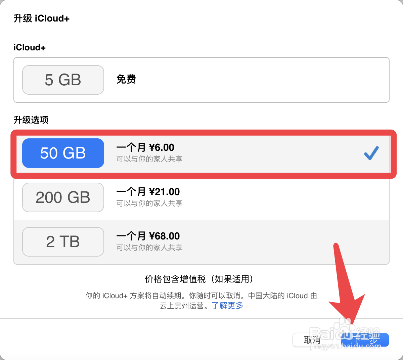
Task: Click the blue checkmark on 50 GB plan
Action: [x=371, y=153]
